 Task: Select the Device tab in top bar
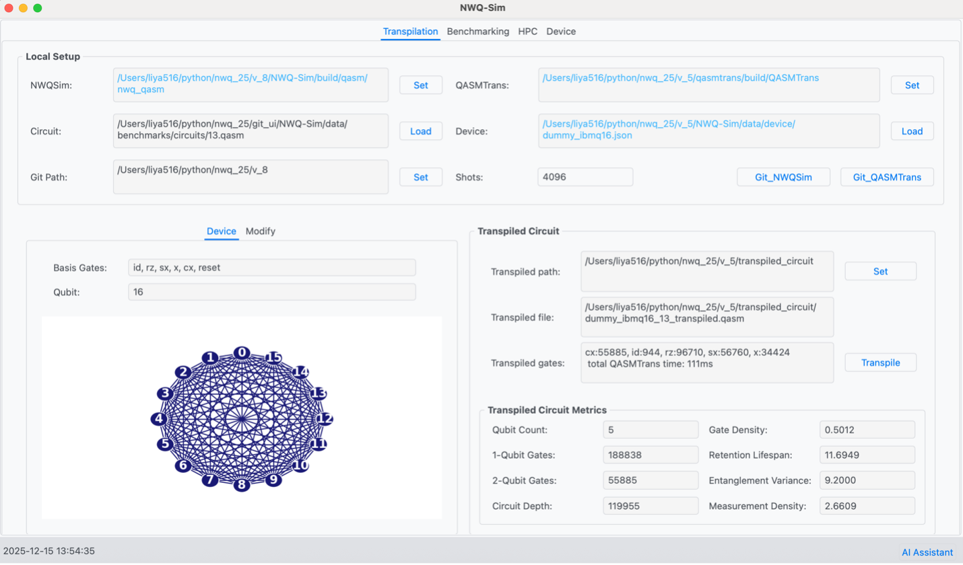pyautogui.click(x=560, y=32)
